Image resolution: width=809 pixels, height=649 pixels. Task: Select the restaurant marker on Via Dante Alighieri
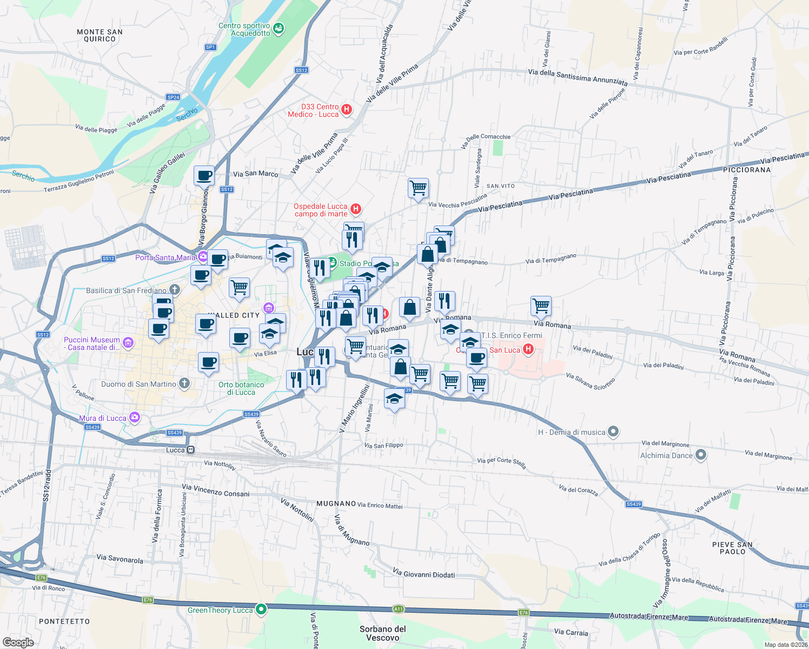[445, 302]
